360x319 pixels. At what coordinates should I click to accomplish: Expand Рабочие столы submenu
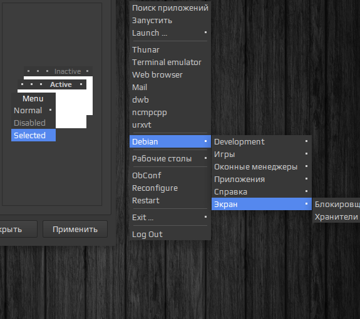pyautogui.click(x=170, y=158)
